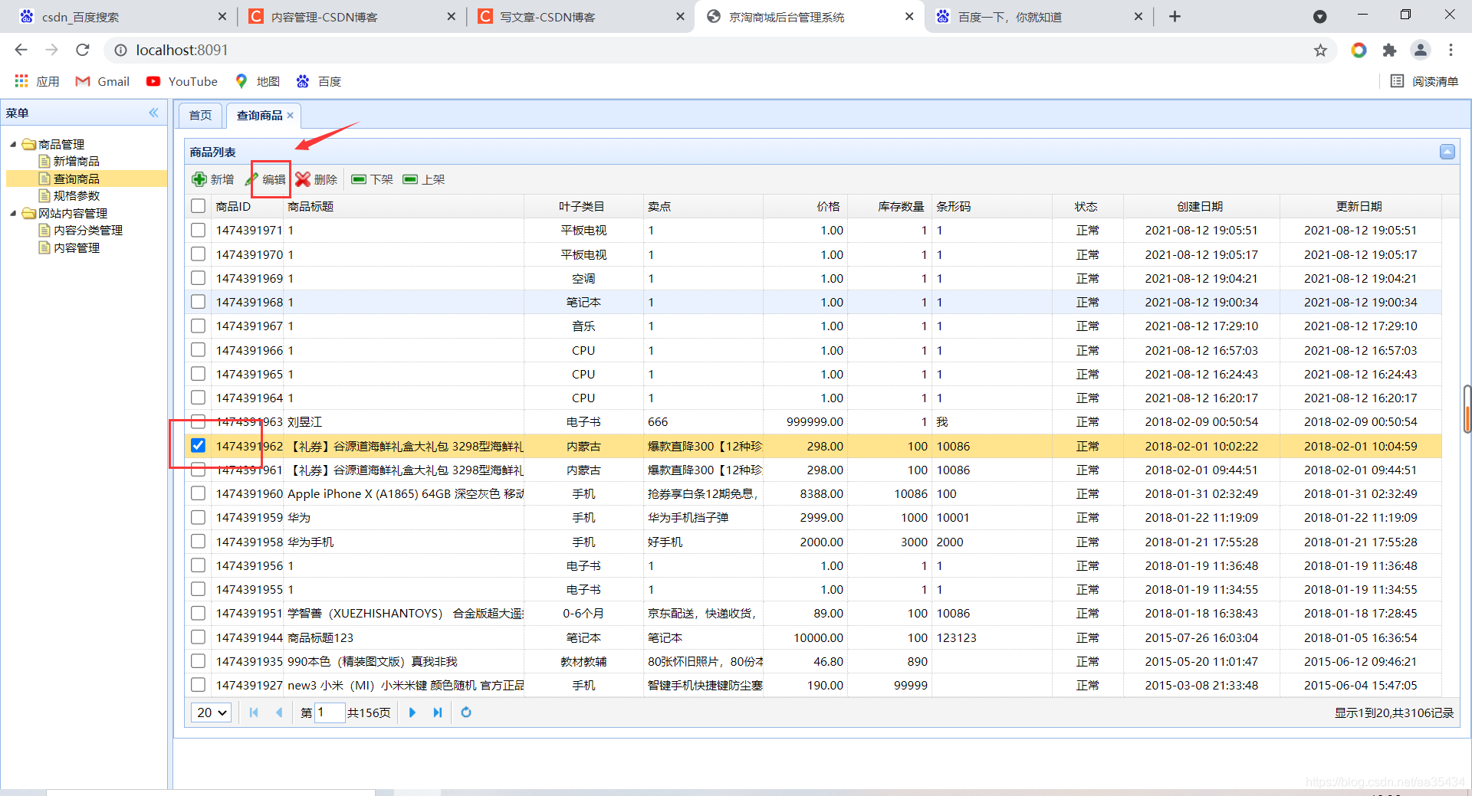Open the browser extensions puzzle icon

pos(1389,50)
